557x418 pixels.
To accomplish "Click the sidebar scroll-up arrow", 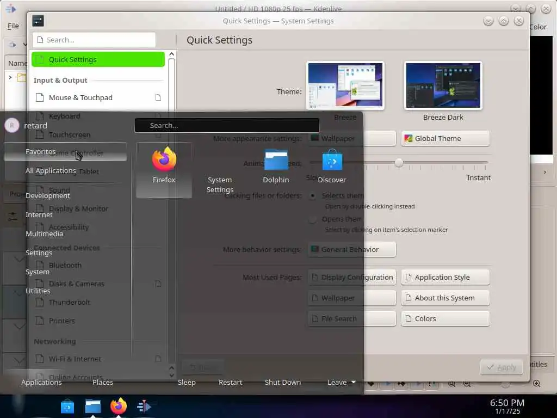I will (x=171, y=54).
